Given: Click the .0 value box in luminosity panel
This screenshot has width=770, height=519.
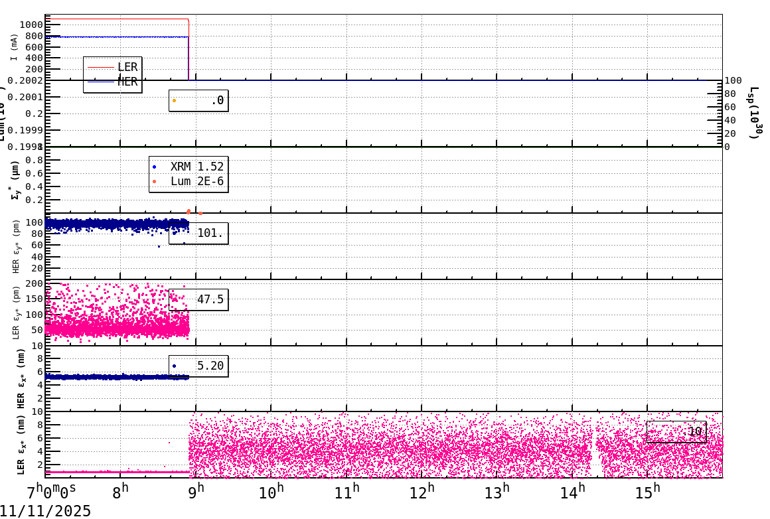Looking at the screenshot, I should pyautogui.click(x=198, y=101).
